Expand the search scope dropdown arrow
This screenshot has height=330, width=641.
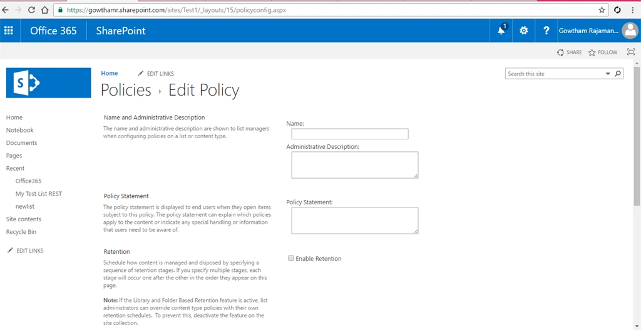607,74
